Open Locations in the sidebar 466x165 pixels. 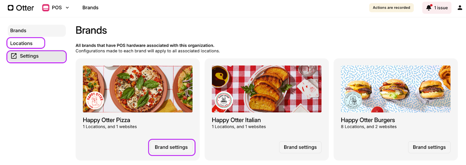click(x=26, y=43)
